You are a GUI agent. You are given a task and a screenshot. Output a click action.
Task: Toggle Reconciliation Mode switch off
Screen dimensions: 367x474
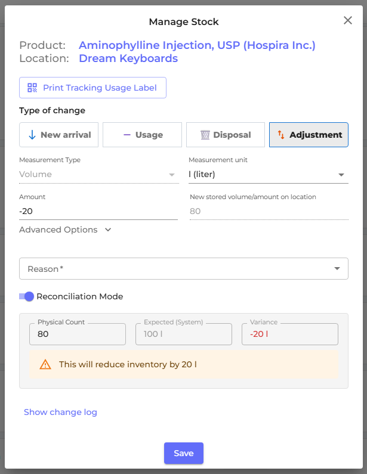pos(26,296)
